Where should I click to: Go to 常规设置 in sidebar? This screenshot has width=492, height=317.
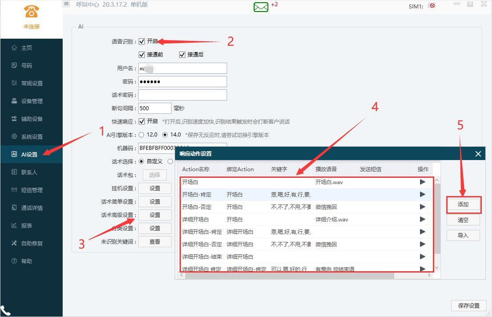[x=32, y=83]
